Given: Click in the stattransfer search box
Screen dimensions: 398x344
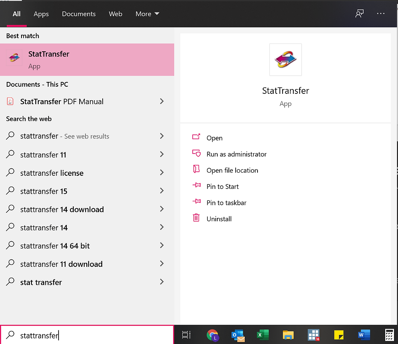Looking at the screenshot, I should [x=87, y=335].
